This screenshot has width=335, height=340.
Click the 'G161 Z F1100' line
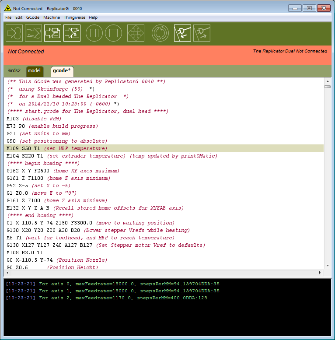coord(58,178)
